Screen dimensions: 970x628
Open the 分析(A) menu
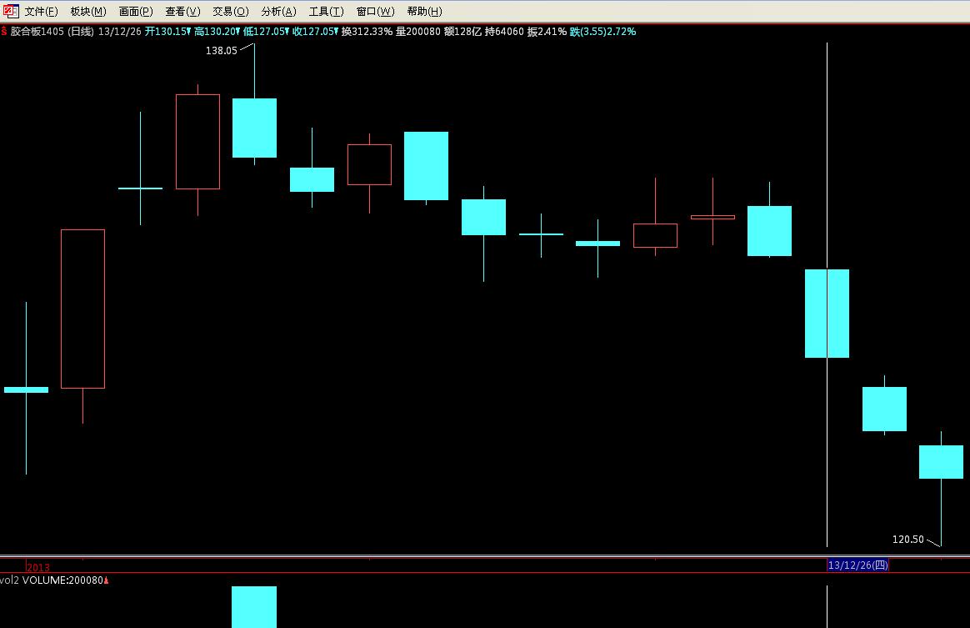[x=278, y=12]
